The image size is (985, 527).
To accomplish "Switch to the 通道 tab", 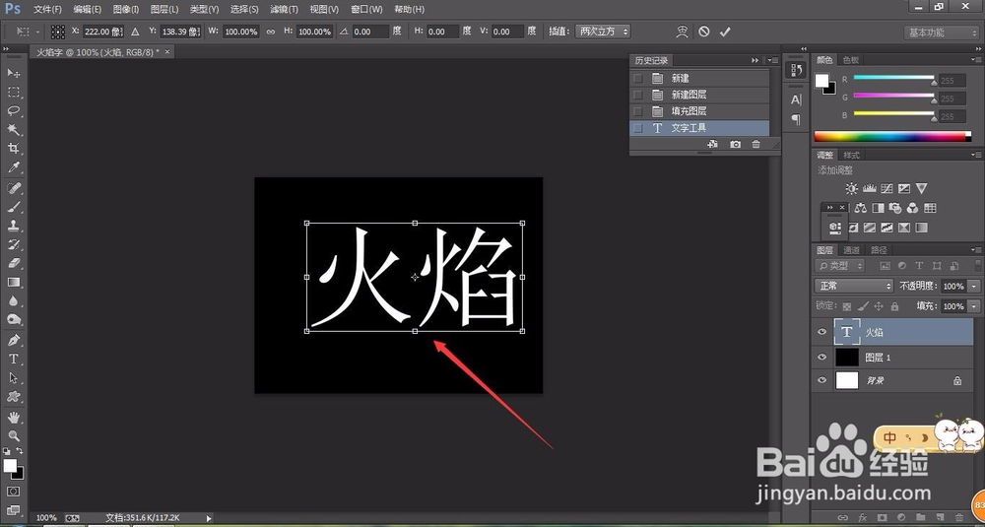I will pos(852,250).
